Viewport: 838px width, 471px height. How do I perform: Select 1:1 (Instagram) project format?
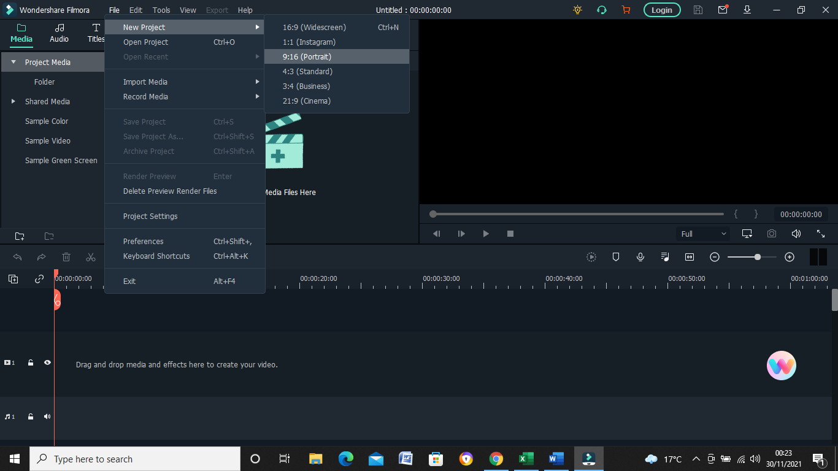pyautogui.click(x=337, y=42)
